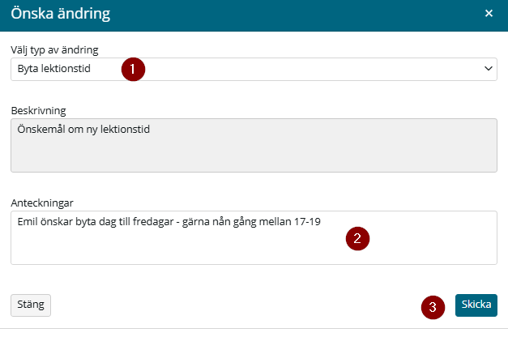Click the red step marker numbered 3
This screenshot has height=337, width=508.
433,307
